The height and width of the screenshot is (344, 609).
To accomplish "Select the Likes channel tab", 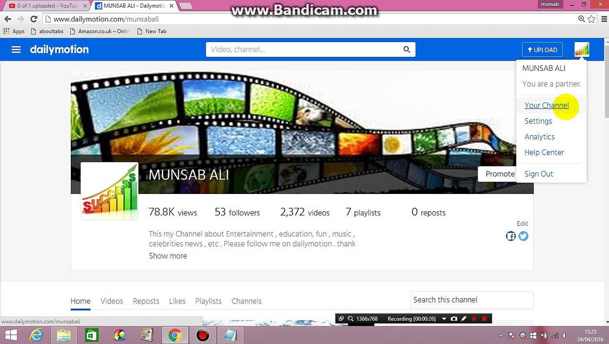I will pos(177,301).
